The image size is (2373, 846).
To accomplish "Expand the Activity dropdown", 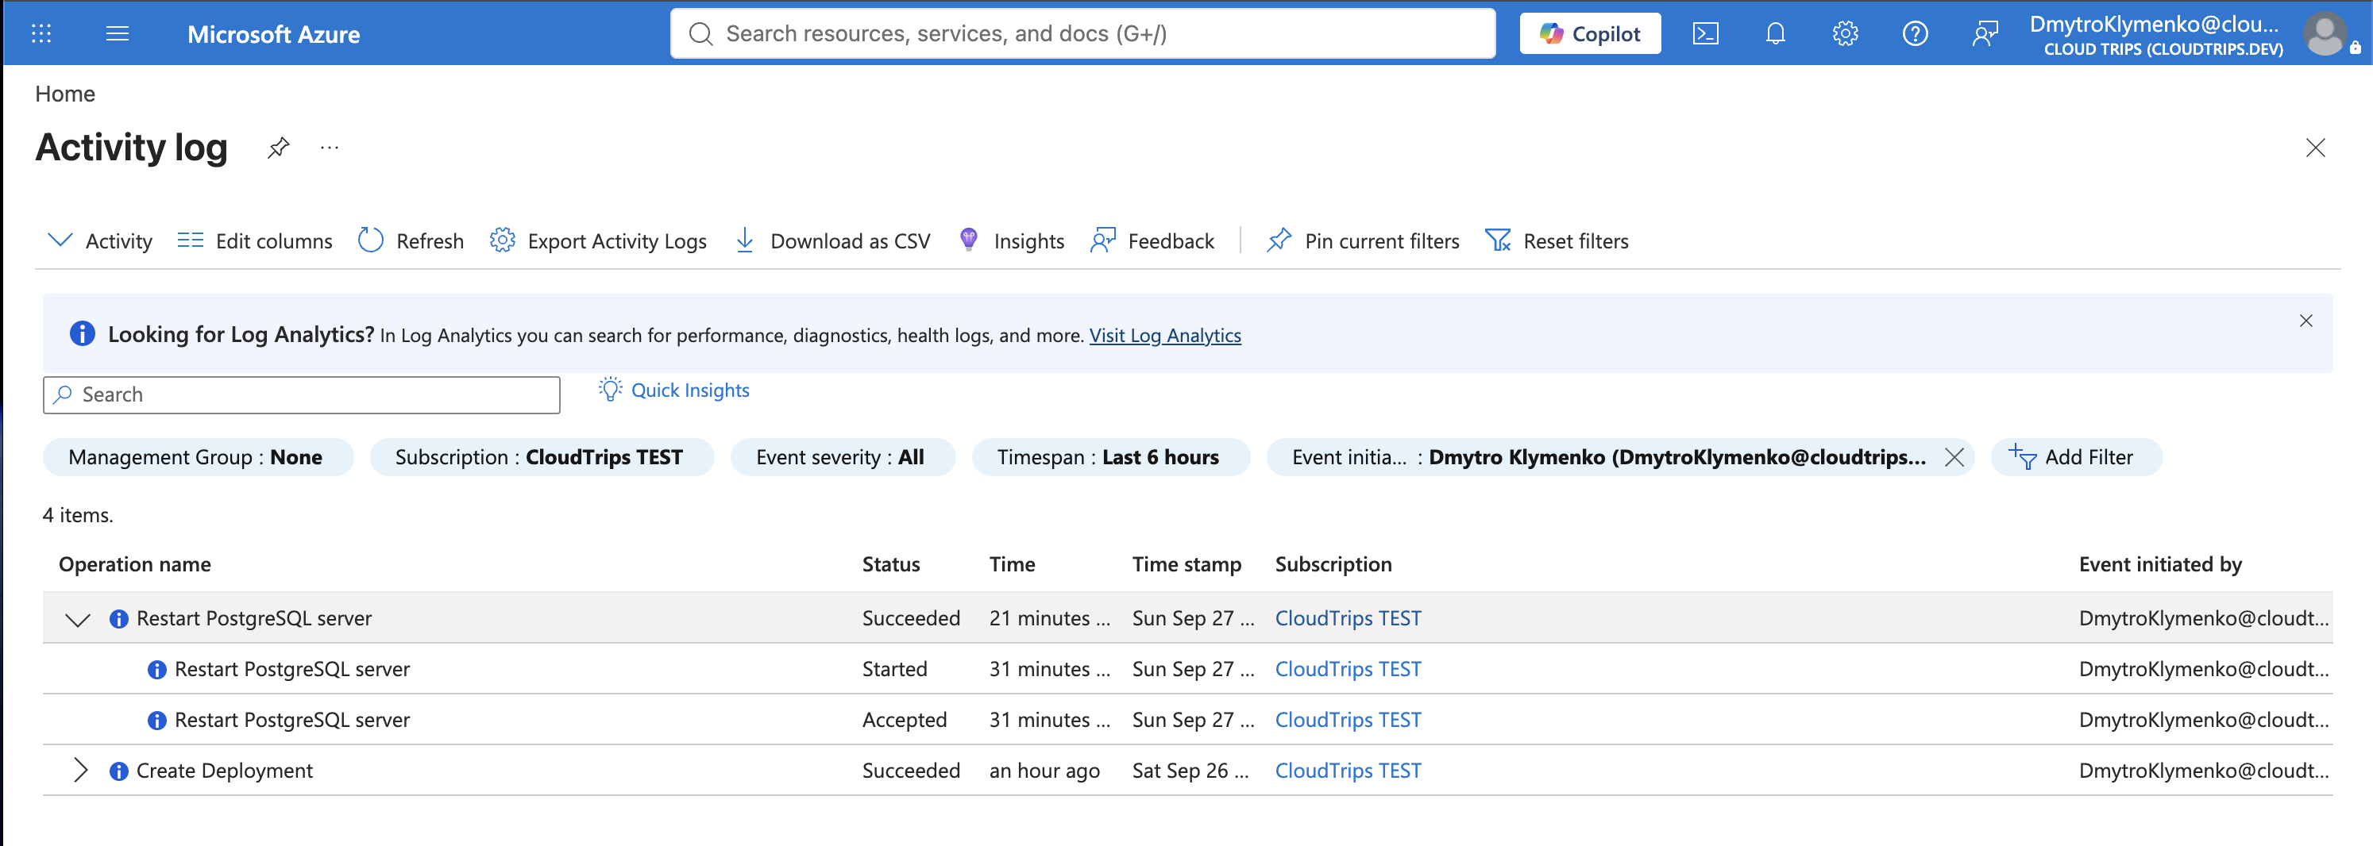I will coord(99,241).
